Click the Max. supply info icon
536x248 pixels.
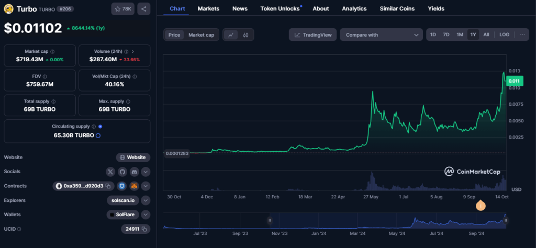[x=128, y=102]
